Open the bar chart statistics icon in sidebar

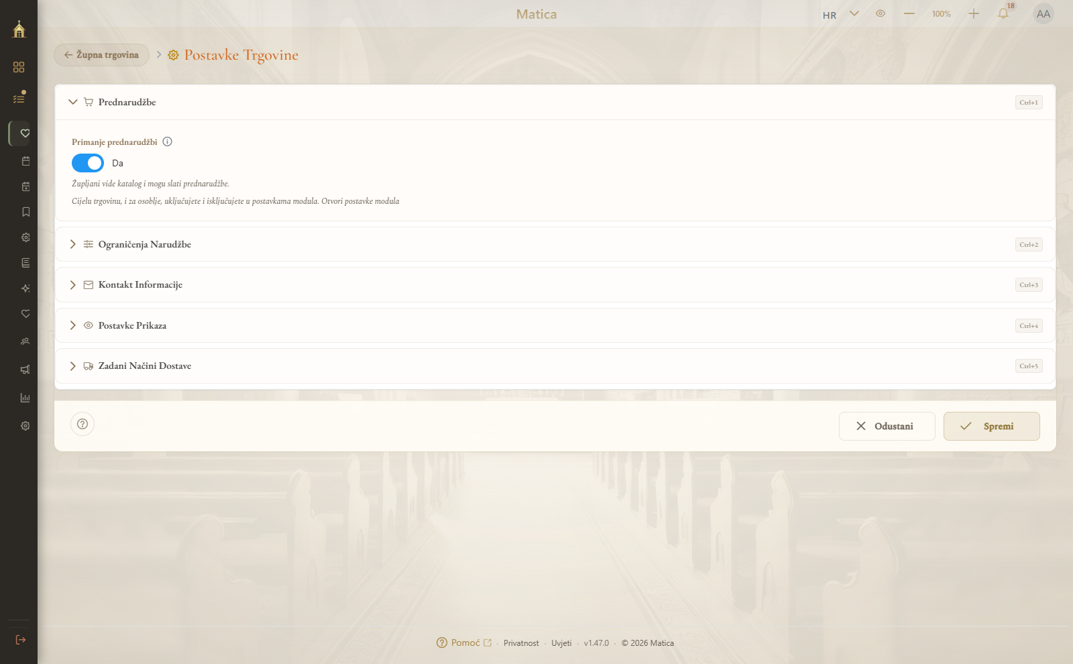coord(25,398)
